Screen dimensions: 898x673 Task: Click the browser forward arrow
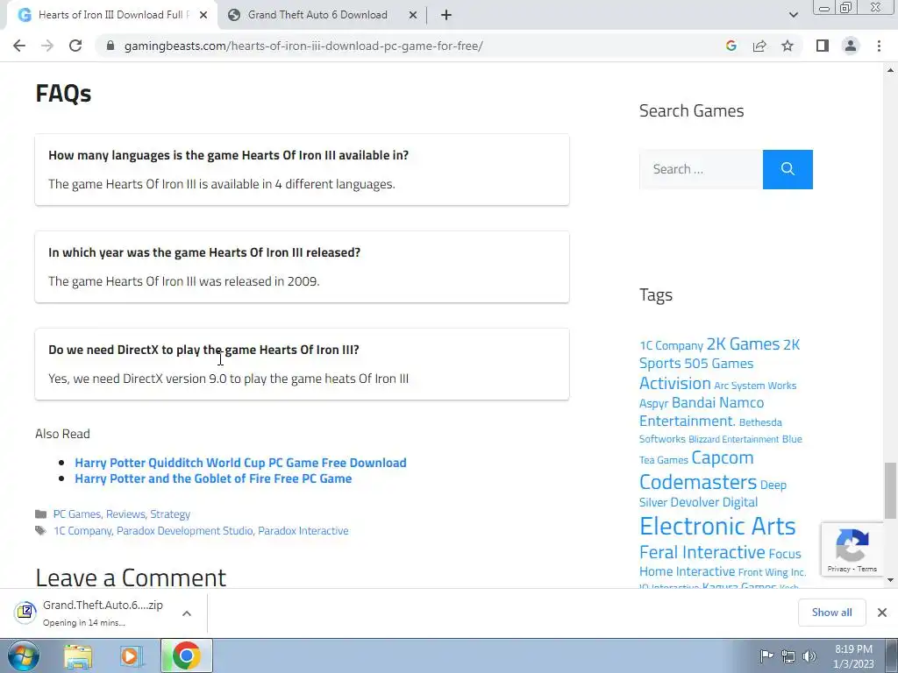47,46
